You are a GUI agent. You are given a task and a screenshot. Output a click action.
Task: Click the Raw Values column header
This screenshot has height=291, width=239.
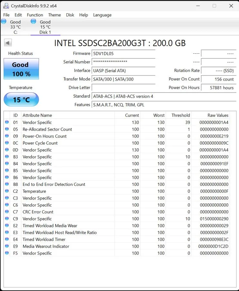pos(211,115)
